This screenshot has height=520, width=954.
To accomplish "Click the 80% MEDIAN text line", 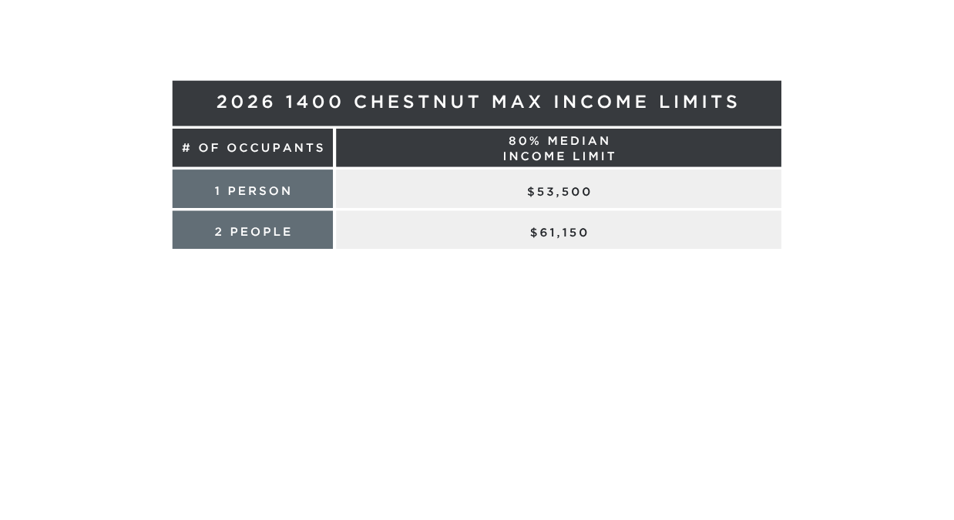I will 559,141.
